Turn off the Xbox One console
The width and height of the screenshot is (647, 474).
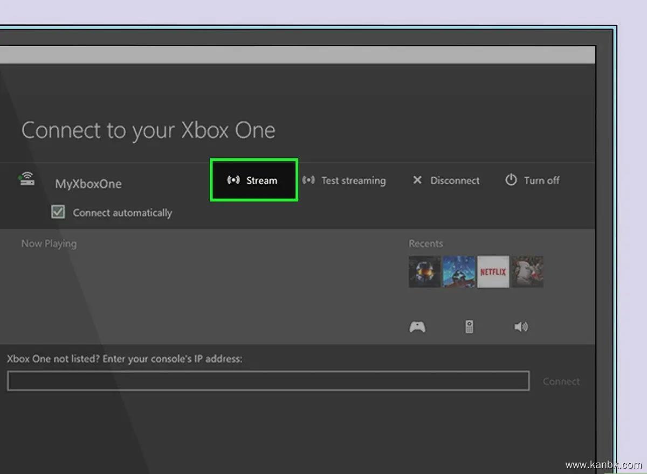point(532,180)
